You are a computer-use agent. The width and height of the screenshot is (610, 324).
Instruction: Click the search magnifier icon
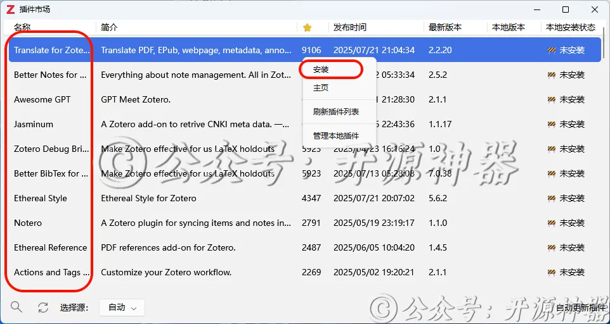pos(16,307)
